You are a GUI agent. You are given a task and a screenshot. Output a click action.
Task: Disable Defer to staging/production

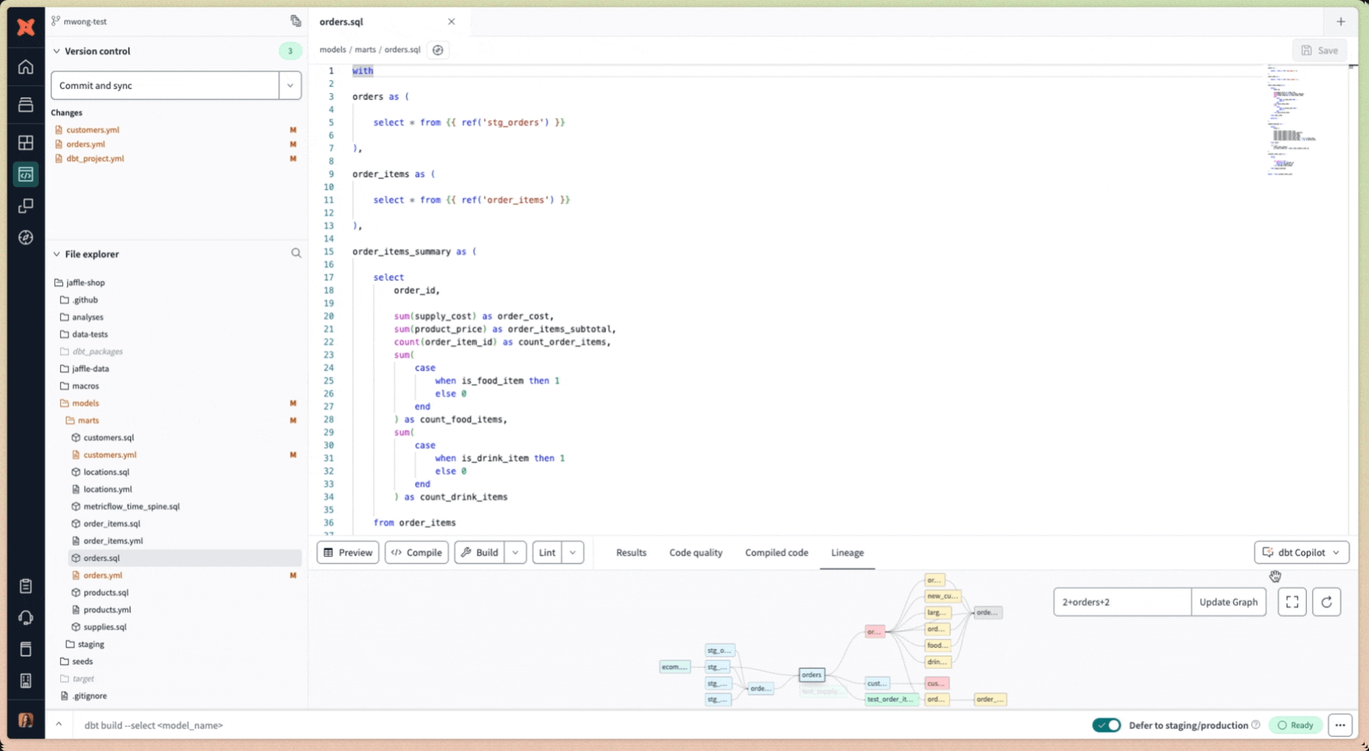point(1105,725)
